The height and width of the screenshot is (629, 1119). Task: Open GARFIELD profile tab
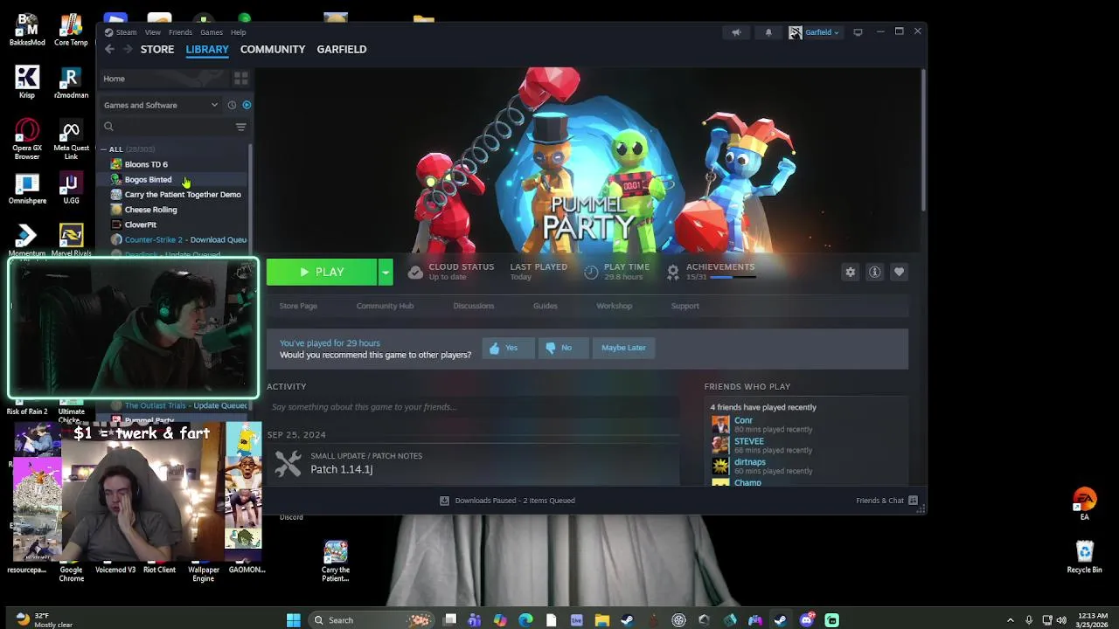point(342,50)
